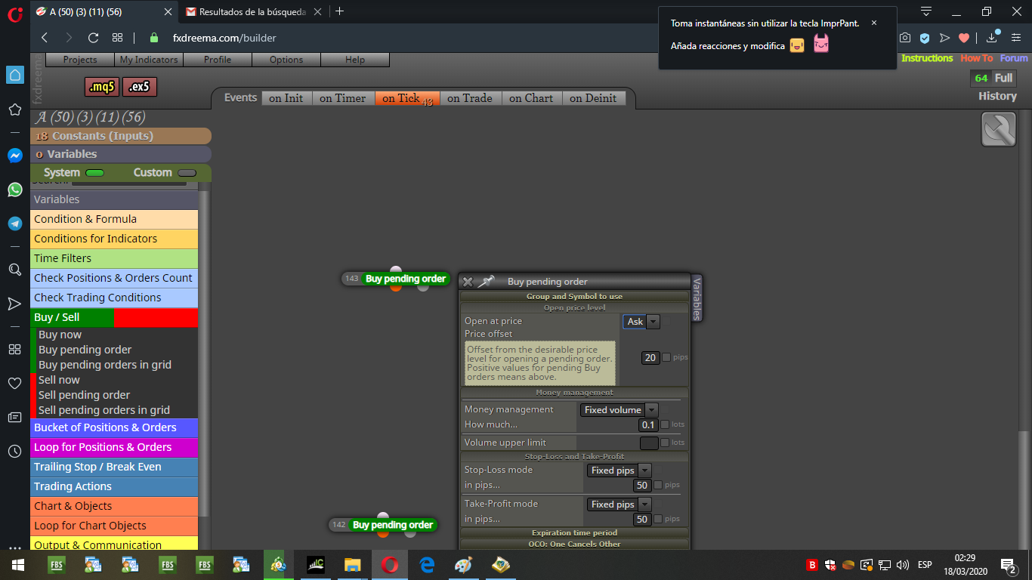Screen dimensions: 1032x580
Task: Open the side Variables tab on panel
Action: tap(697, 298)
